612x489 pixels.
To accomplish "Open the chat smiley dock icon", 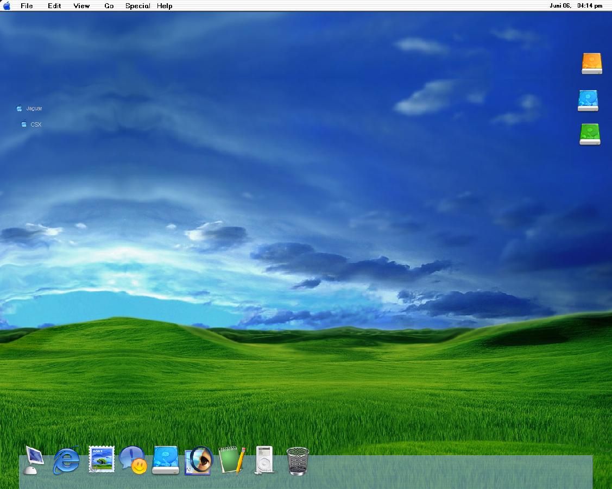I will [133, 460].
